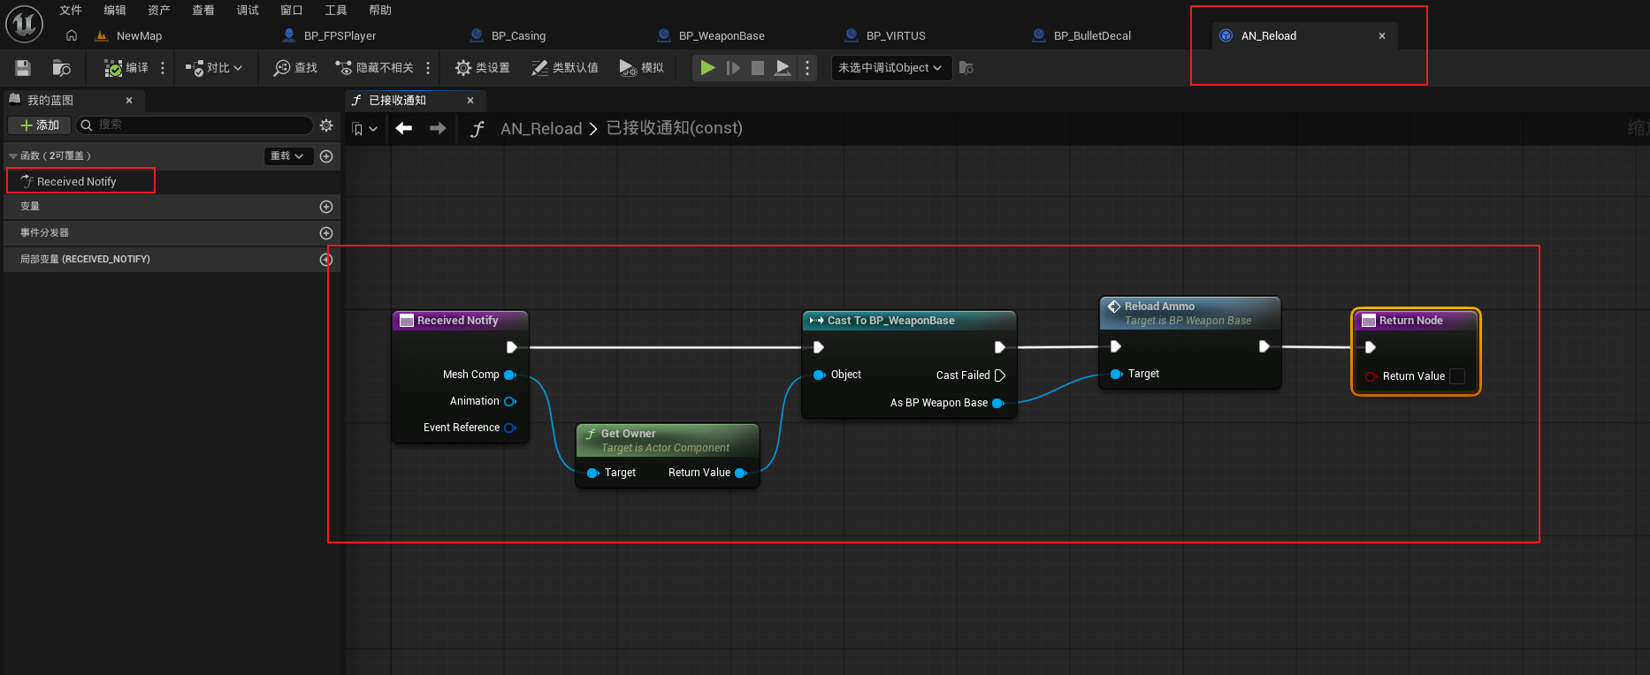Click the 查找 find button
Image resolution: width=1650 pixels, height=675 pixels.
[295, 68]
